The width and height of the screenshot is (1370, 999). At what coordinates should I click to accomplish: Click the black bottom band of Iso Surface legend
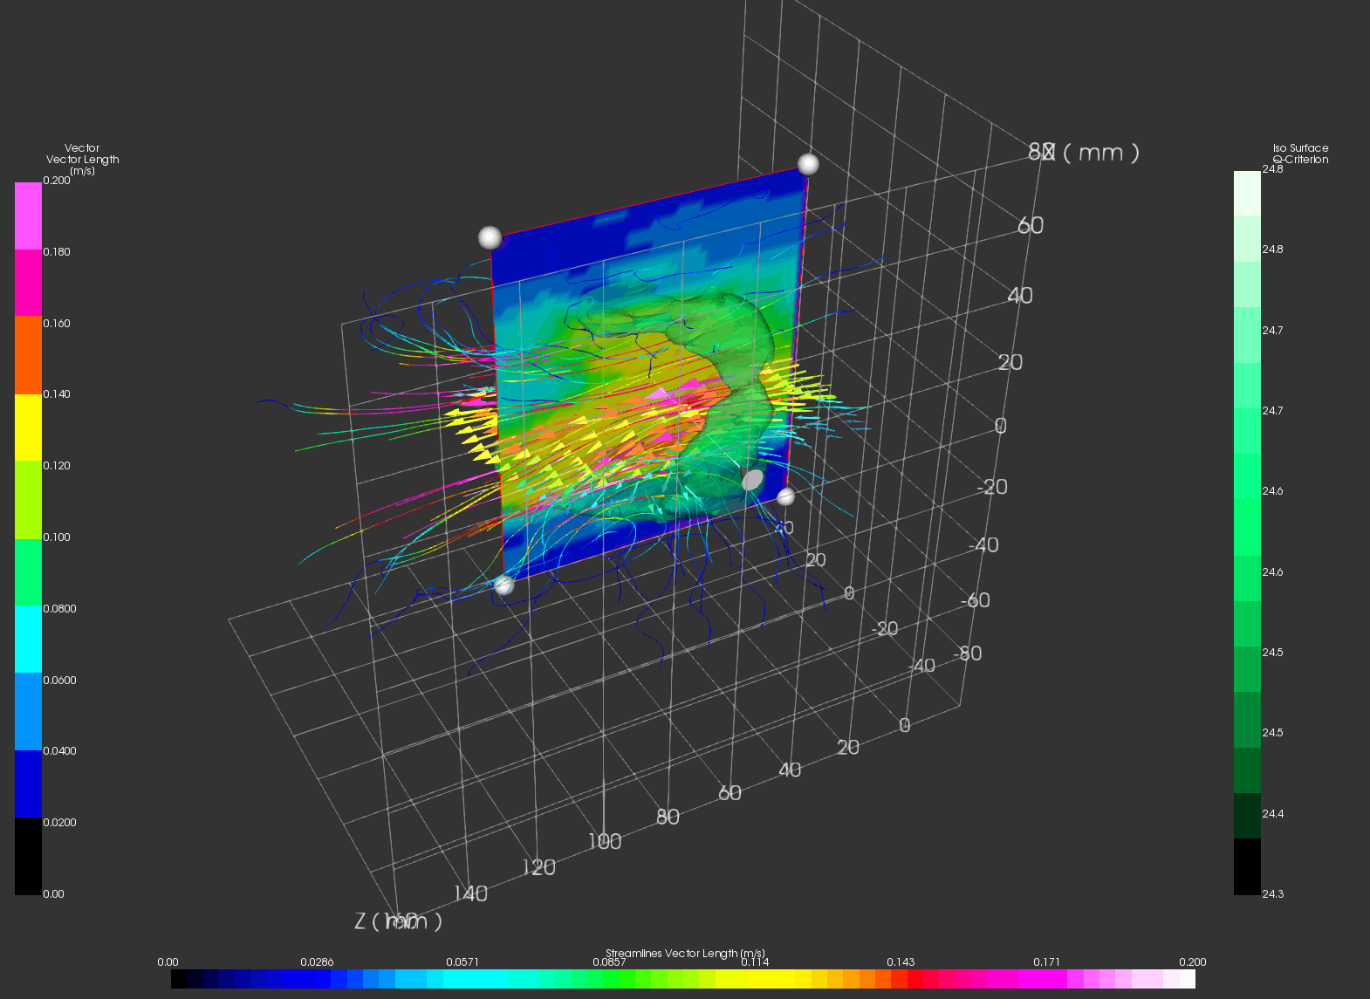[x=1247, y=866]
